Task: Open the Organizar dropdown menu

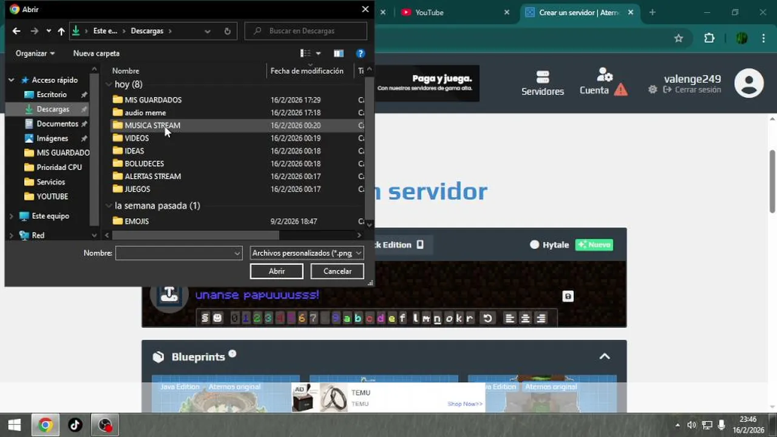Action: click(35, 53)
